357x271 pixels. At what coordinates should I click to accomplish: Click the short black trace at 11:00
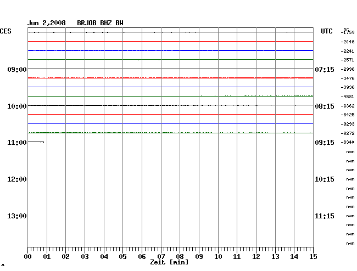[36, 142]
